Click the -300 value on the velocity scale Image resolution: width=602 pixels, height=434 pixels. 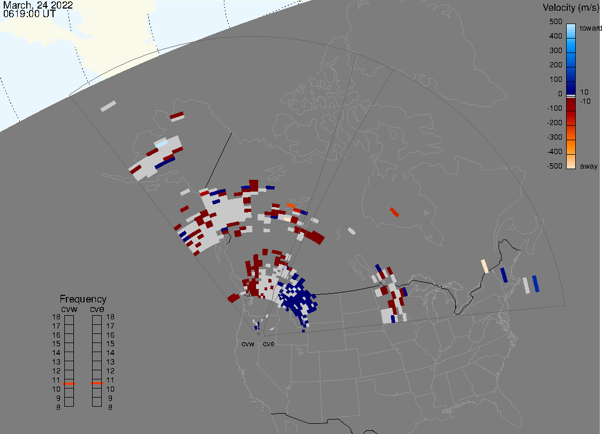coord(554,138)
